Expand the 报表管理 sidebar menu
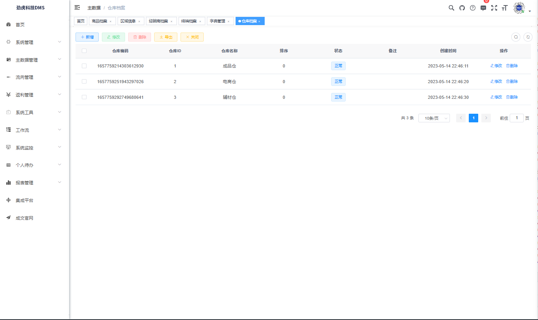 (35, 183)
